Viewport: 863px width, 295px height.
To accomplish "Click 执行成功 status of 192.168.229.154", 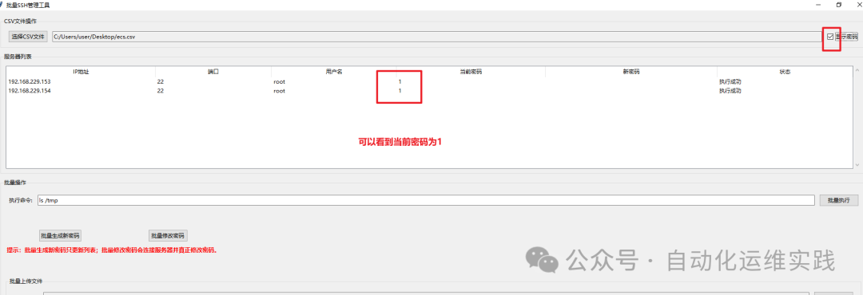I will [x=730, y=91].
